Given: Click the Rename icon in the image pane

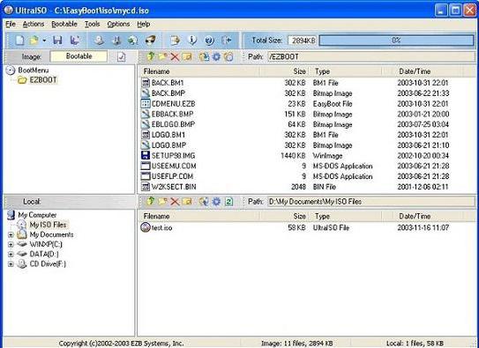Looking at the screenshot, I should [x=187, y=56].
